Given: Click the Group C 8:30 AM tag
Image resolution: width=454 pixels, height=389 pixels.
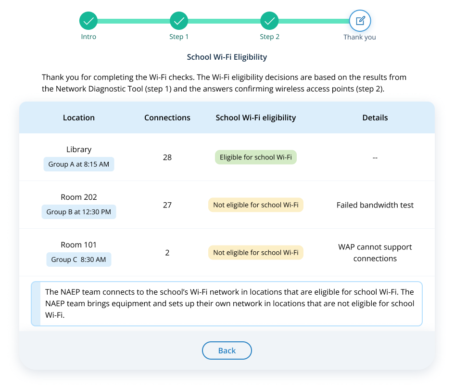Looking at the screenshot, I should [79, 259].
